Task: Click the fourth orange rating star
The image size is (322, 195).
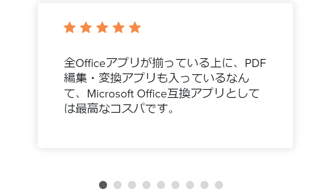Action: [x=118, y=28]
